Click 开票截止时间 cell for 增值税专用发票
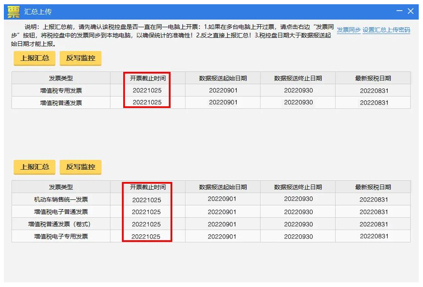Image resolution: width=423 pixels, height=287 pixels. click(147, 91)
